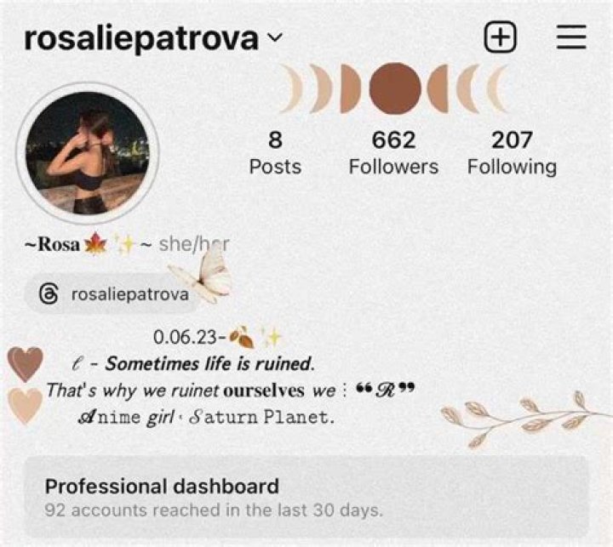
Task: Expand the rosaliepatrova account switcher chevron
Action: tap(275, 37)
